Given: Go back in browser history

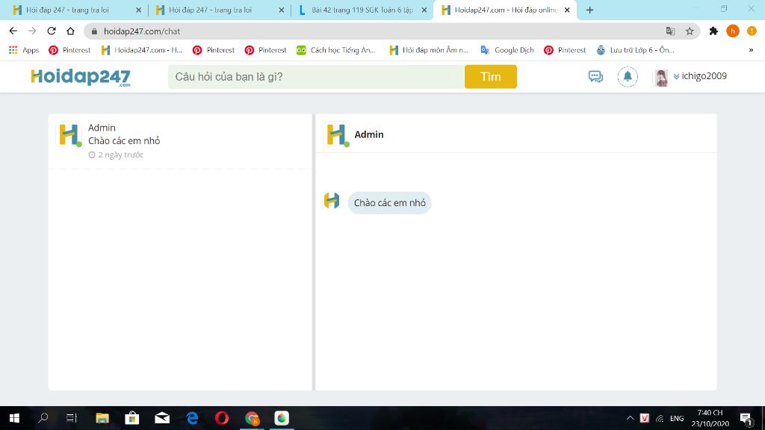Looking at the screenshot, I should pyautogui.click(x=13, y=31).
